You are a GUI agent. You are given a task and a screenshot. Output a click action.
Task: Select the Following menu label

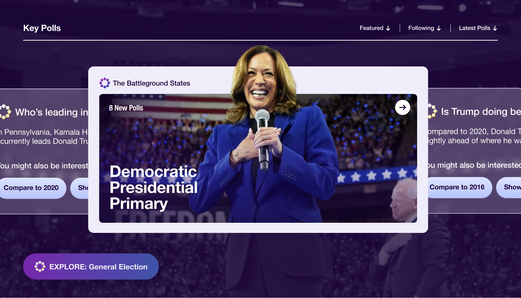coord(421,28)
